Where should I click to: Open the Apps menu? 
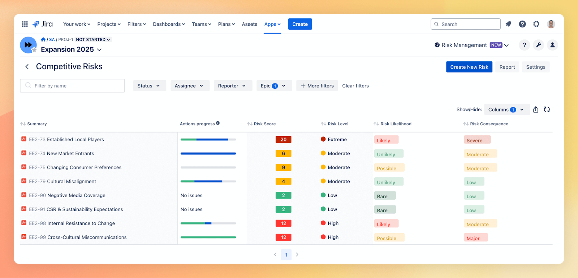(x=272, y=24)
